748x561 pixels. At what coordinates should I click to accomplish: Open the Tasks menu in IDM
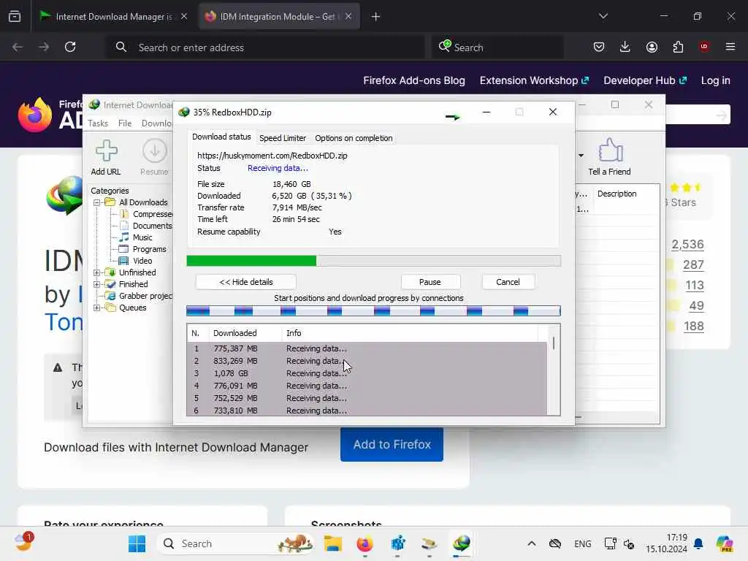[98, 123]
